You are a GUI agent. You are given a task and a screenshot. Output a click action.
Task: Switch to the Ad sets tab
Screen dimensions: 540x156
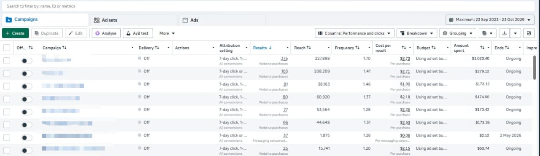(x=133, y=20)
